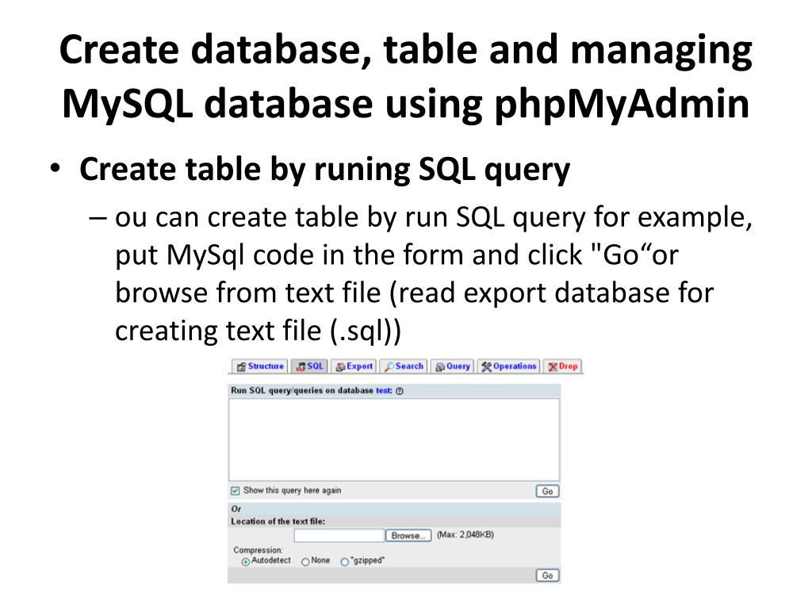Select the Autodetect compression option

tap(246, 562)
